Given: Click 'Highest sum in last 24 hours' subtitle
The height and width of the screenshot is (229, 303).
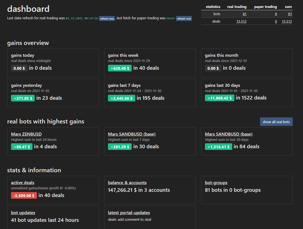Looking at the screenshot, I should coord(34,139).
